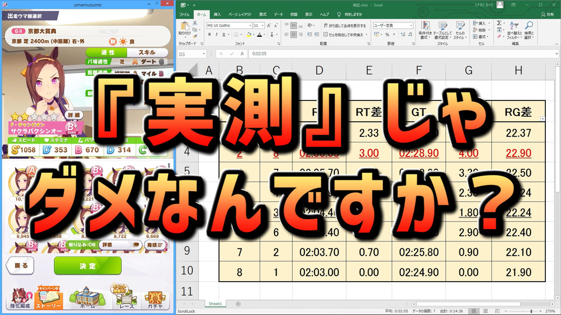Screen dimensions: 561x315
Task: Toggle Underline formatting in Excel
Action: 224,34
